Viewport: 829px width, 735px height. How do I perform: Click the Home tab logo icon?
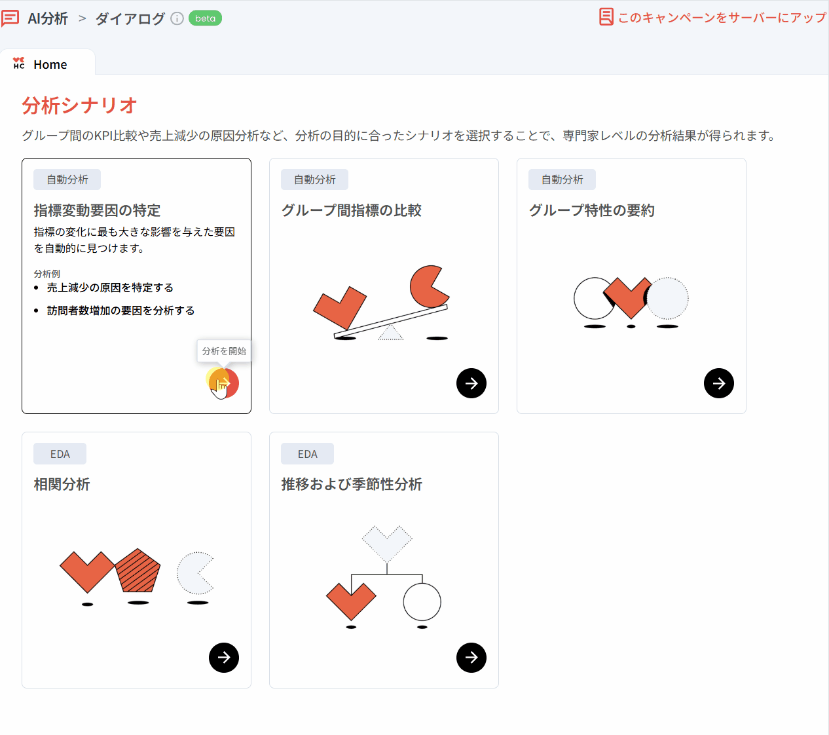tap(19, 63)
